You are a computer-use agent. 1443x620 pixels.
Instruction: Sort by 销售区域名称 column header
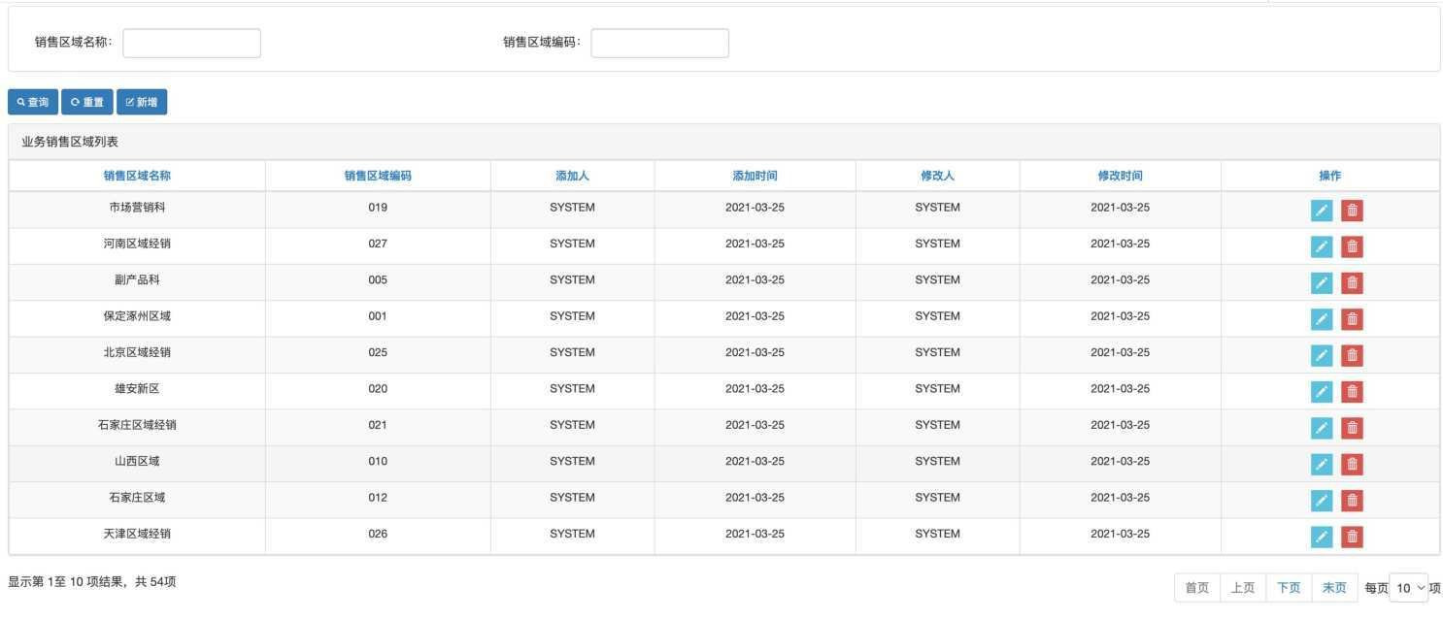pos(137,176)
